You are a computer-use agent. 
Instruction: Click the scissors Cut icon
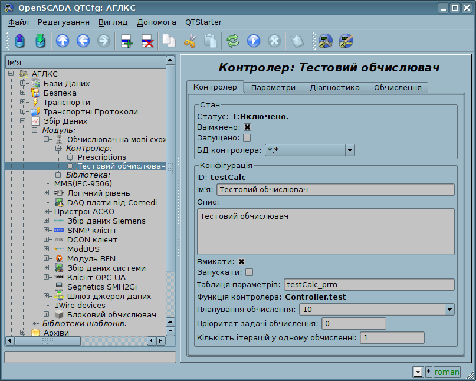pyautogui.click(x=189, y=41)
